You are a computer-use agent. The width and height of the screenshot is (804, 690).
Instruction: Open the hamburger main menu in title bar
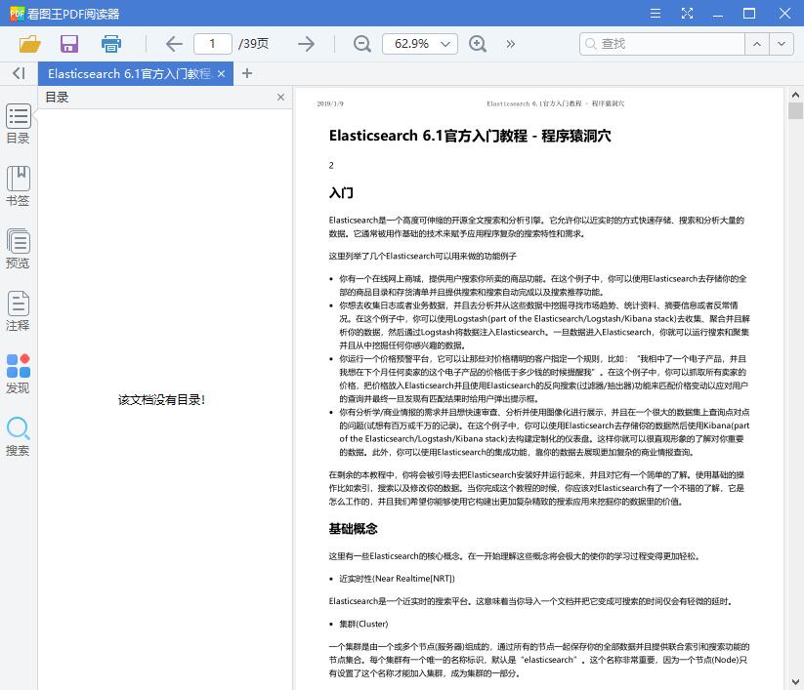tap(656, 14)
